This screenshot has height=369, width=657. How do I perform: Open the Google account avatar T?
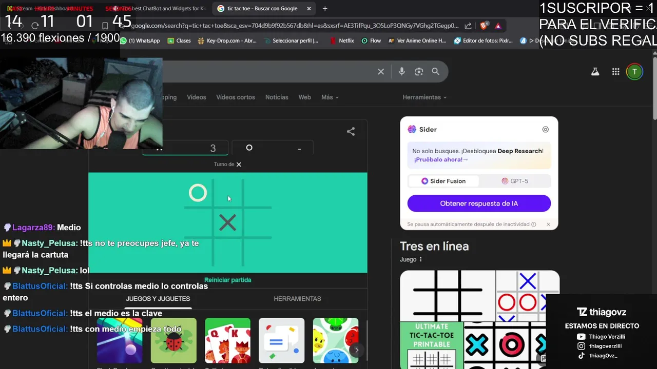point(635,72)
